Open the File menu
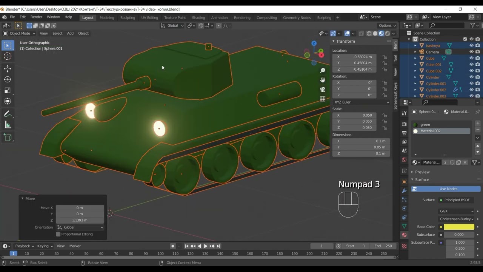 point(12,17)
